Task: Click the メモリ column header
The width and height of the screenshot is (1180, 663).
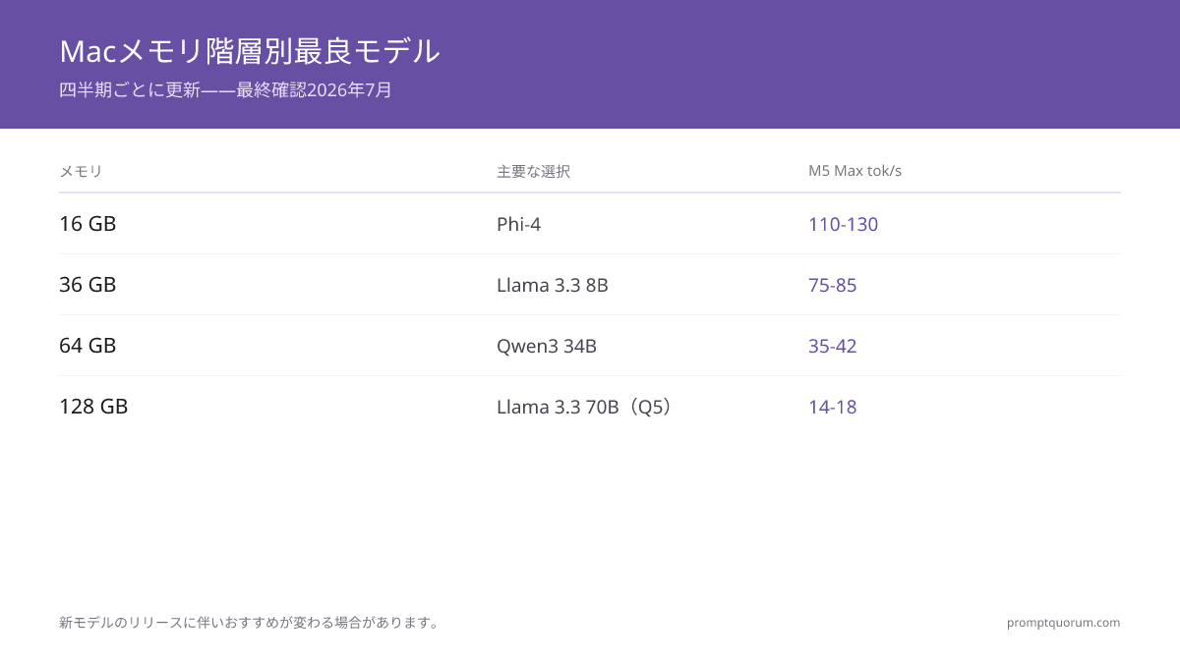Action: click(81, 172)
